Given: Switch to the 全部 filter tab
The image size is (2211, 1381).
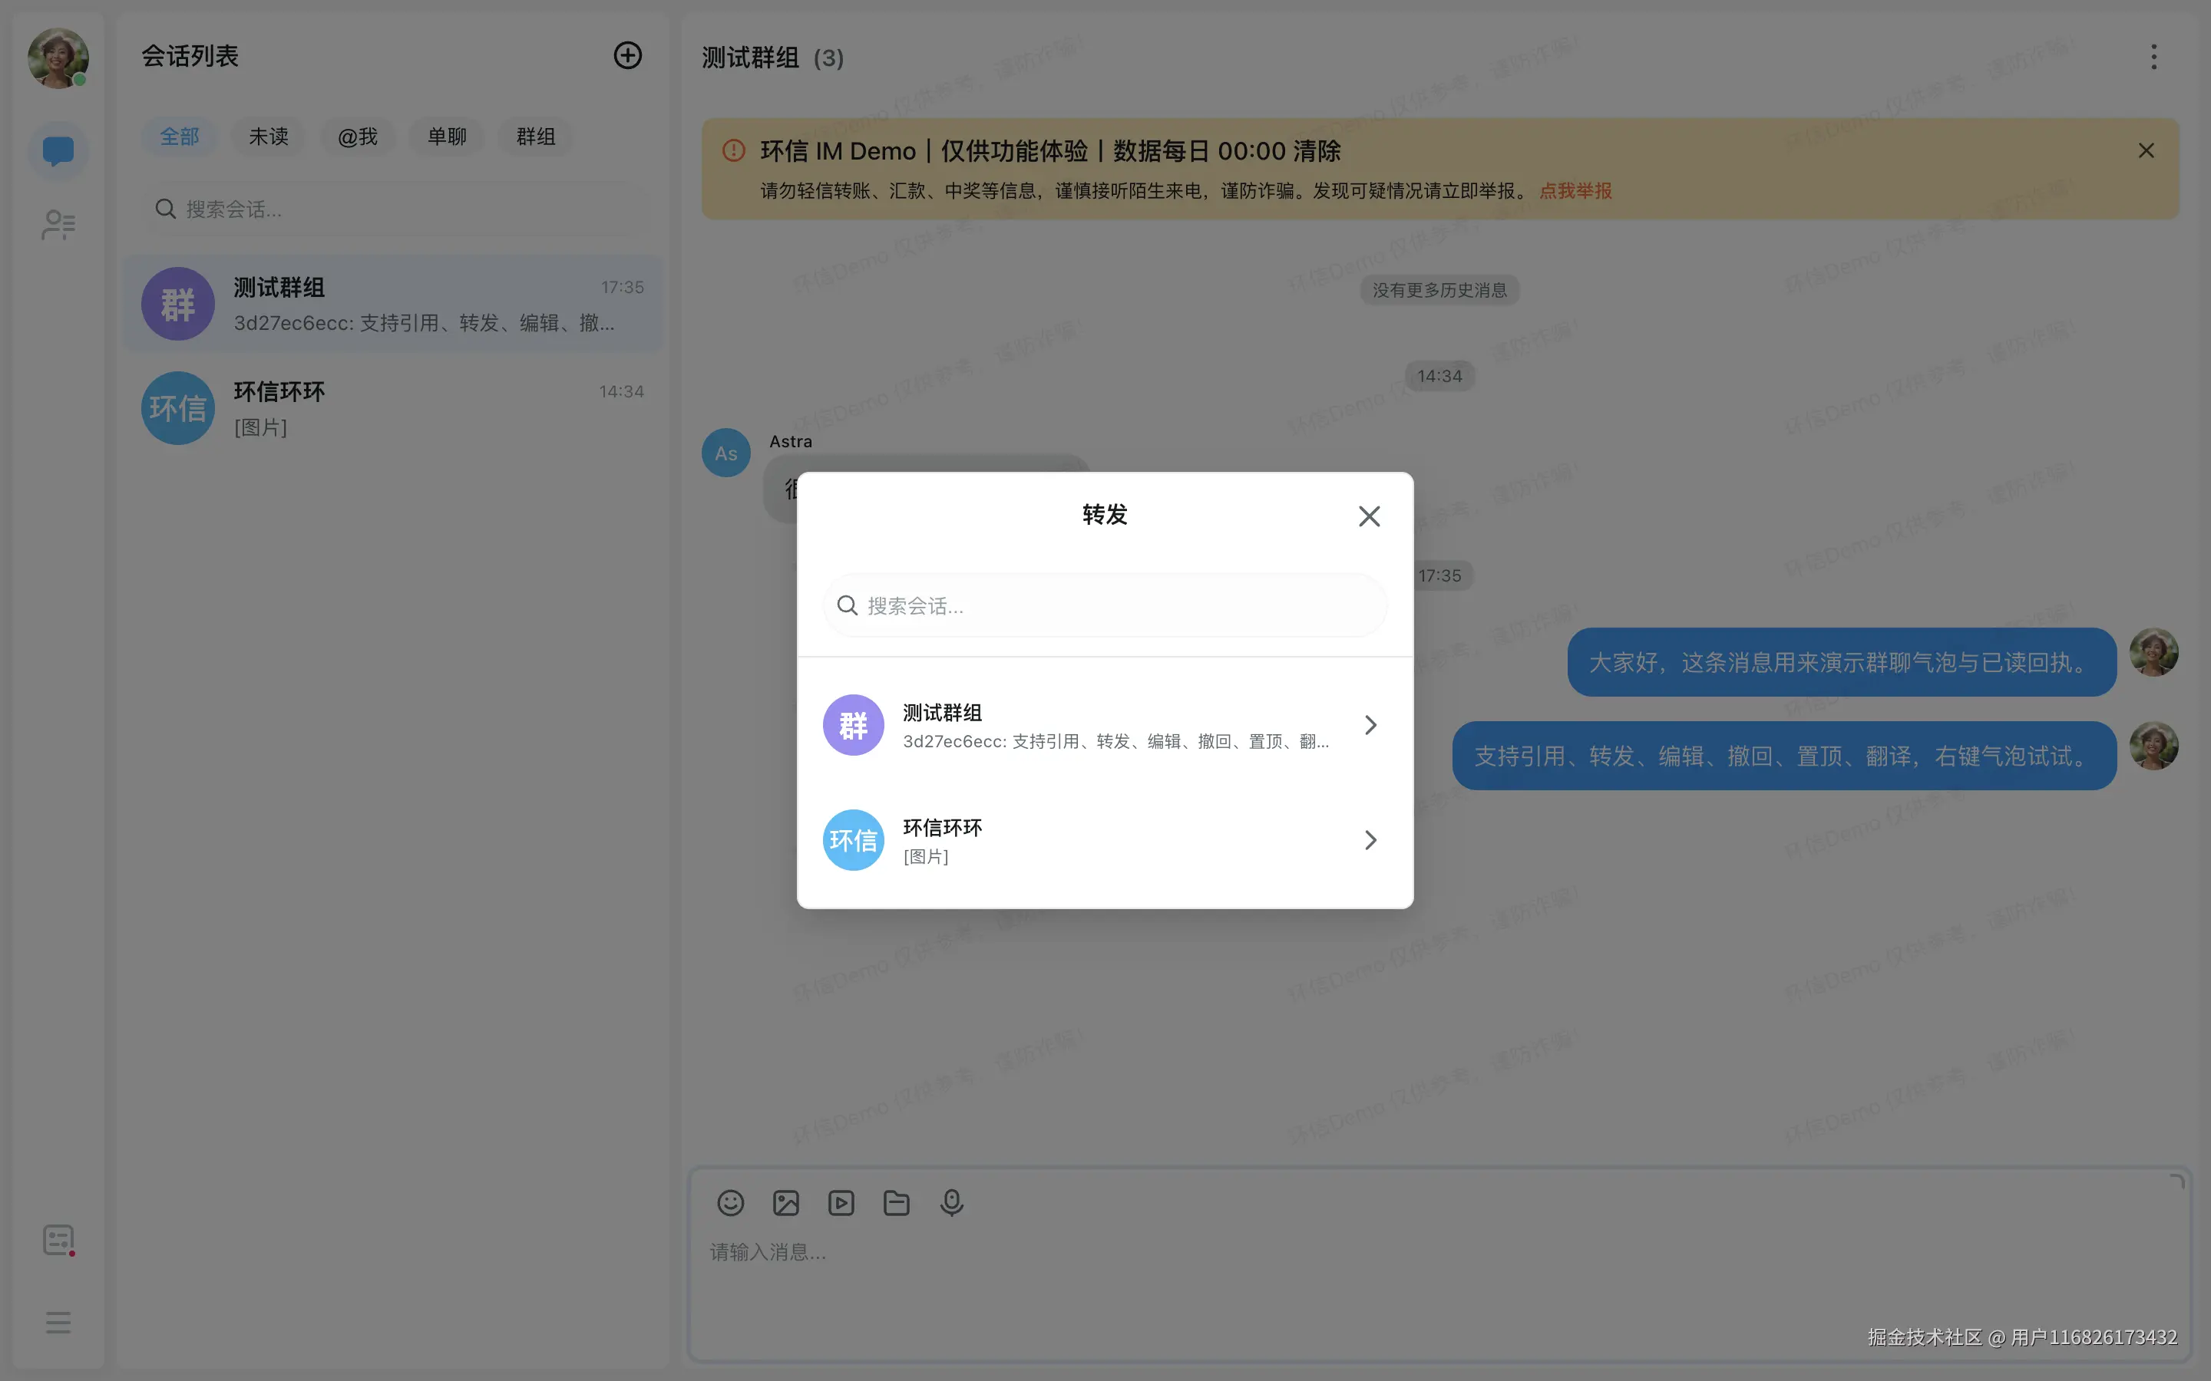Looking at the screenshot, I should [179, 137].
